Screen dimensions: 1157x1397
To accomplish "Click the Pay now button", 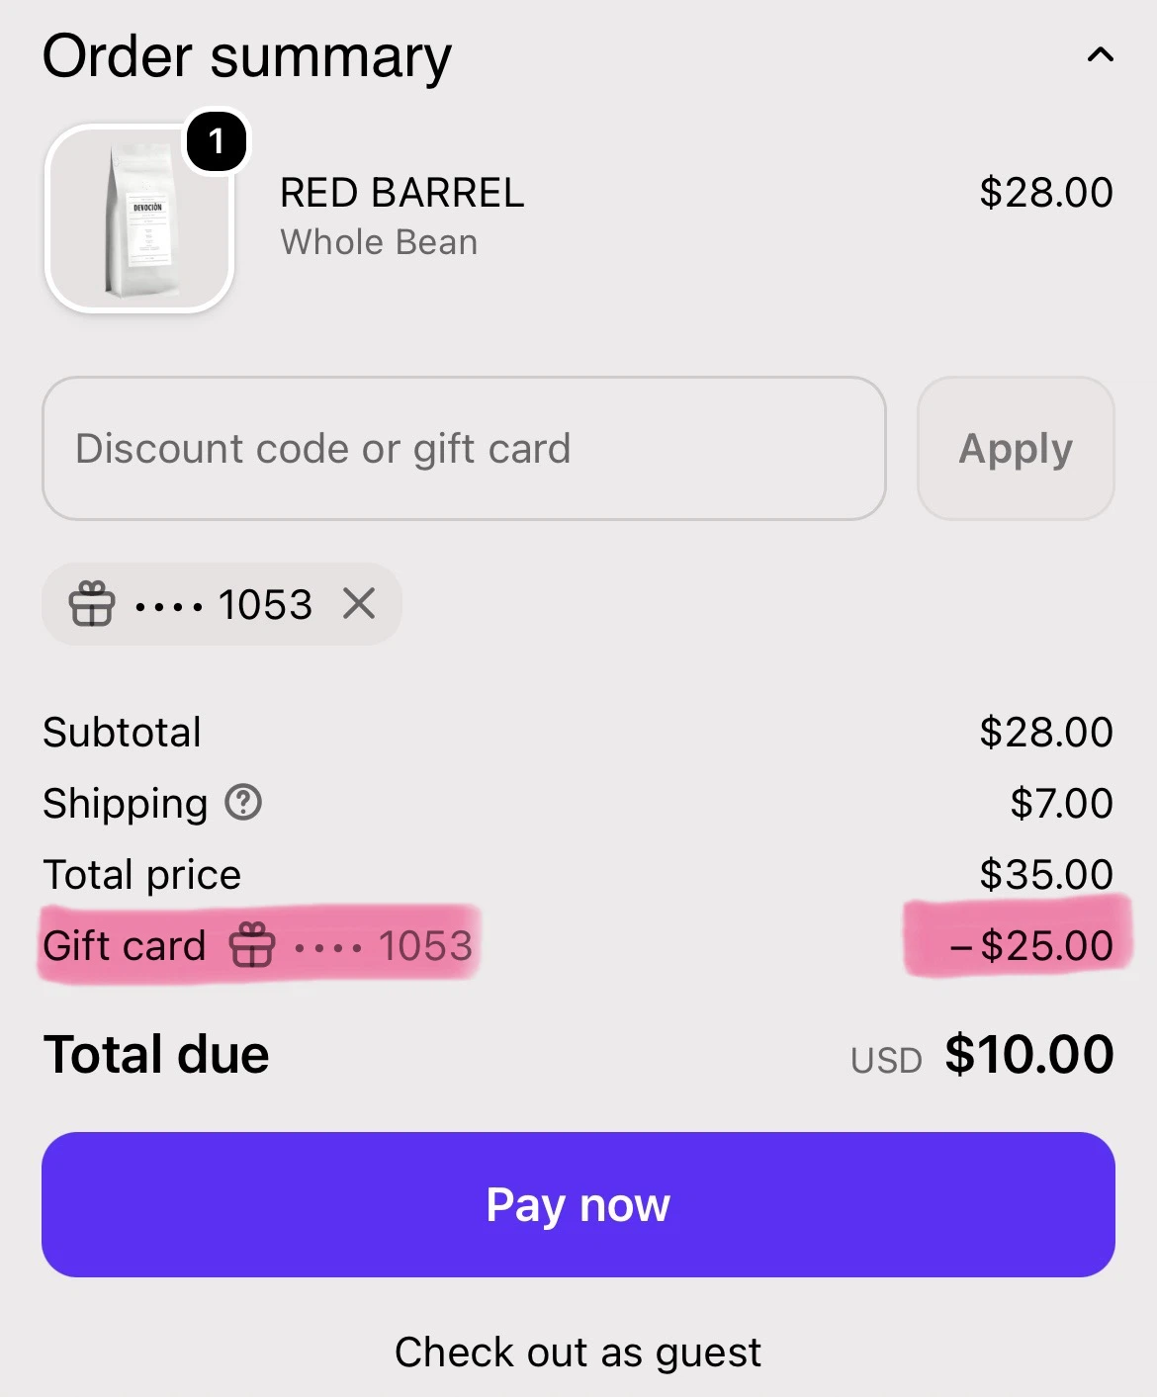I will [578, 1204].
